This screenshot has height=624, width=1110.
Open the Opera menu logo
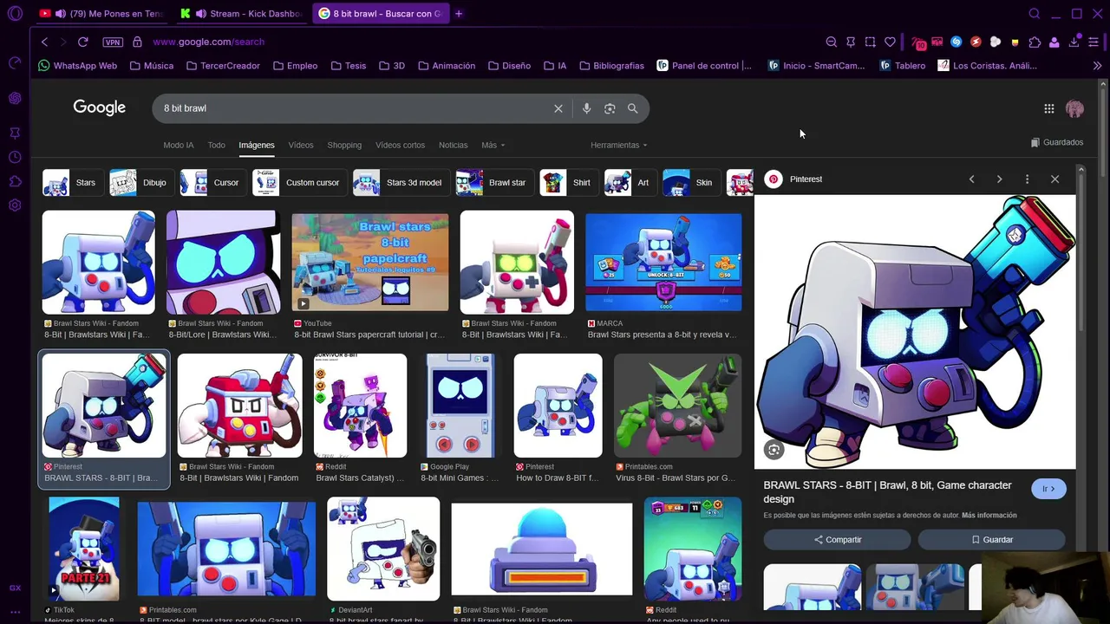tap(15, 14)
